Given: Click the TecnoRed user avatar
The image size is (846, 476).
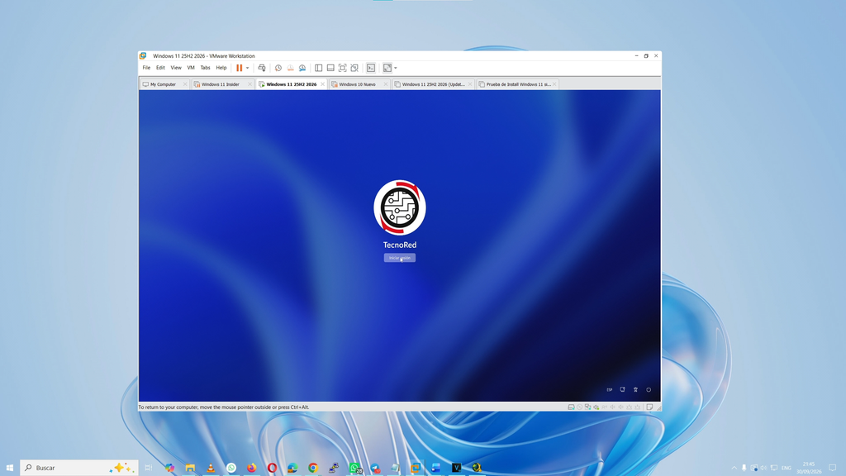Looking at the screenshot, I should point(400,207).
